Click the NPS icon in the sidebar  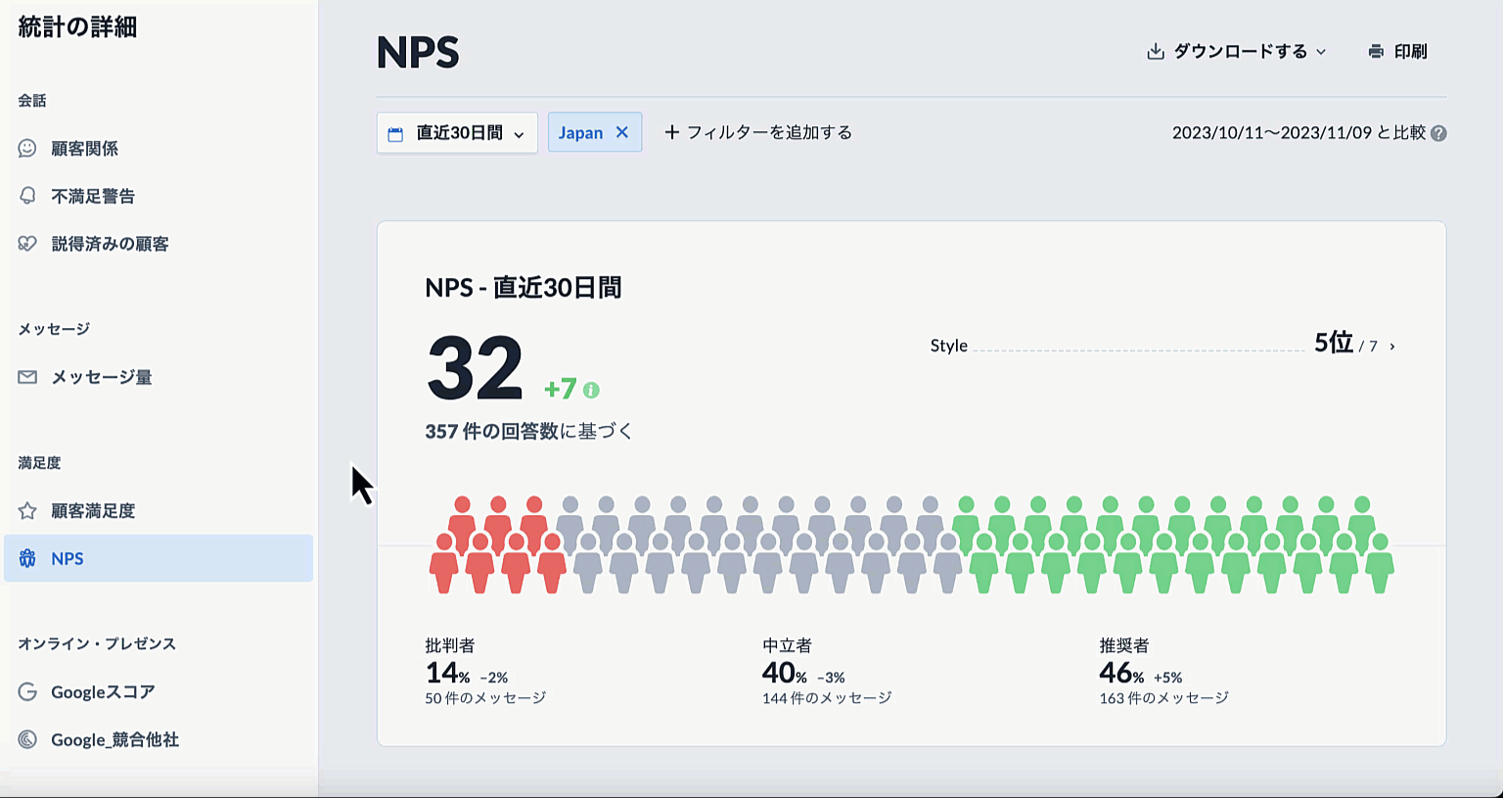27,558
